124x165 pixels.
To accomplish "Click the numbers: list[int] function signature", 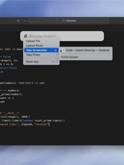I will [x=22, y=83].
